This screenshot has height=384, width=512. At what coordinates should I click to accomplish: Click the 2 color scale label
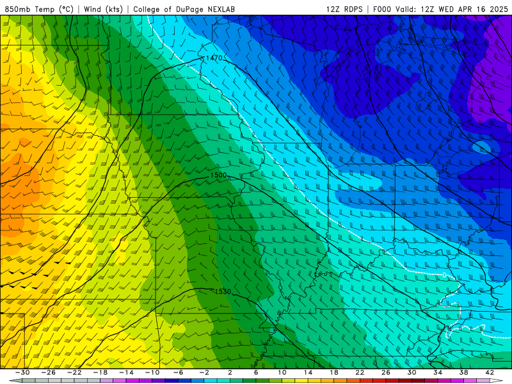click(x=230, y=372)
